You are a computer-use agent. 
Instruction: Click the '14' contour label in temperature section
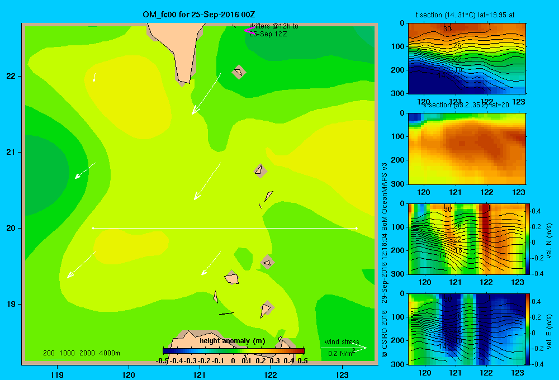(x=442, y=75)
